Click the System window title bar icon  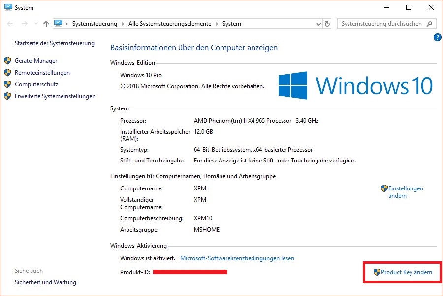(8, 7)
